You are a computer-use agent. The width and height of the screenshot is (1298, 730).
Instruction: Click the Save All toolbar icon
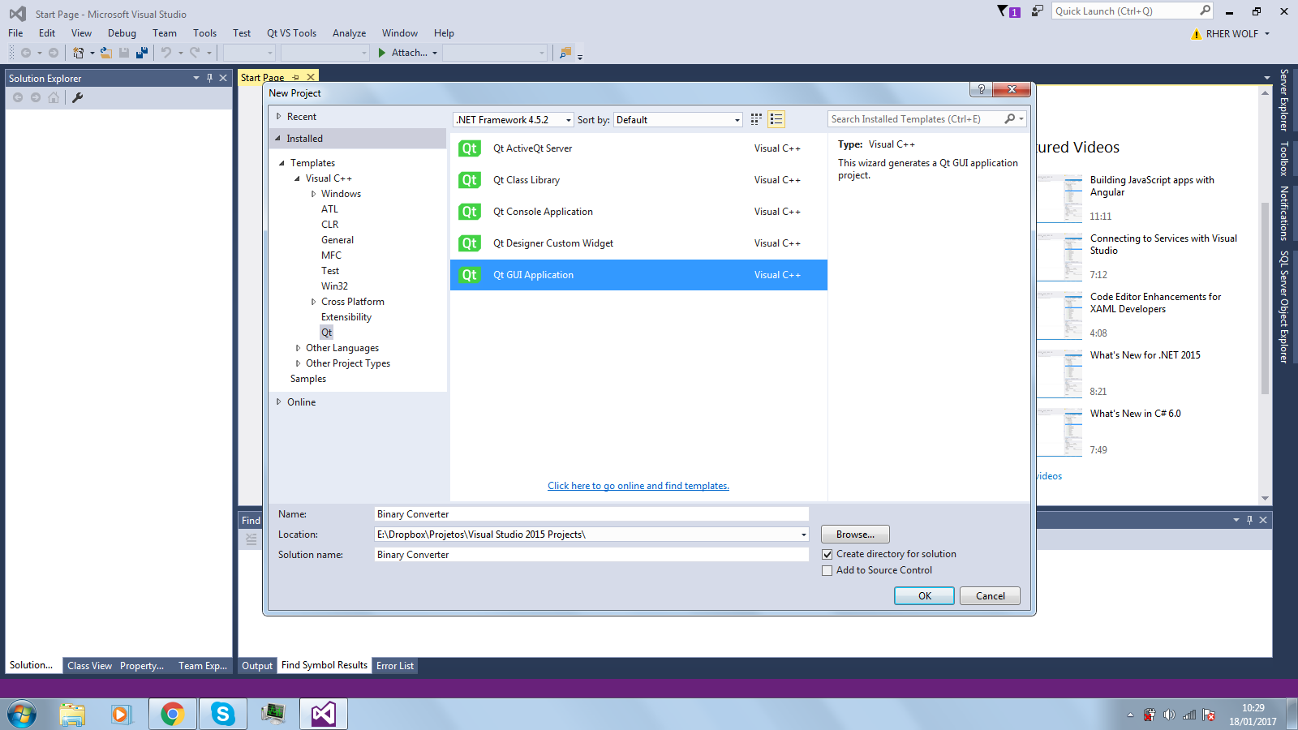[x=142, y=53]
